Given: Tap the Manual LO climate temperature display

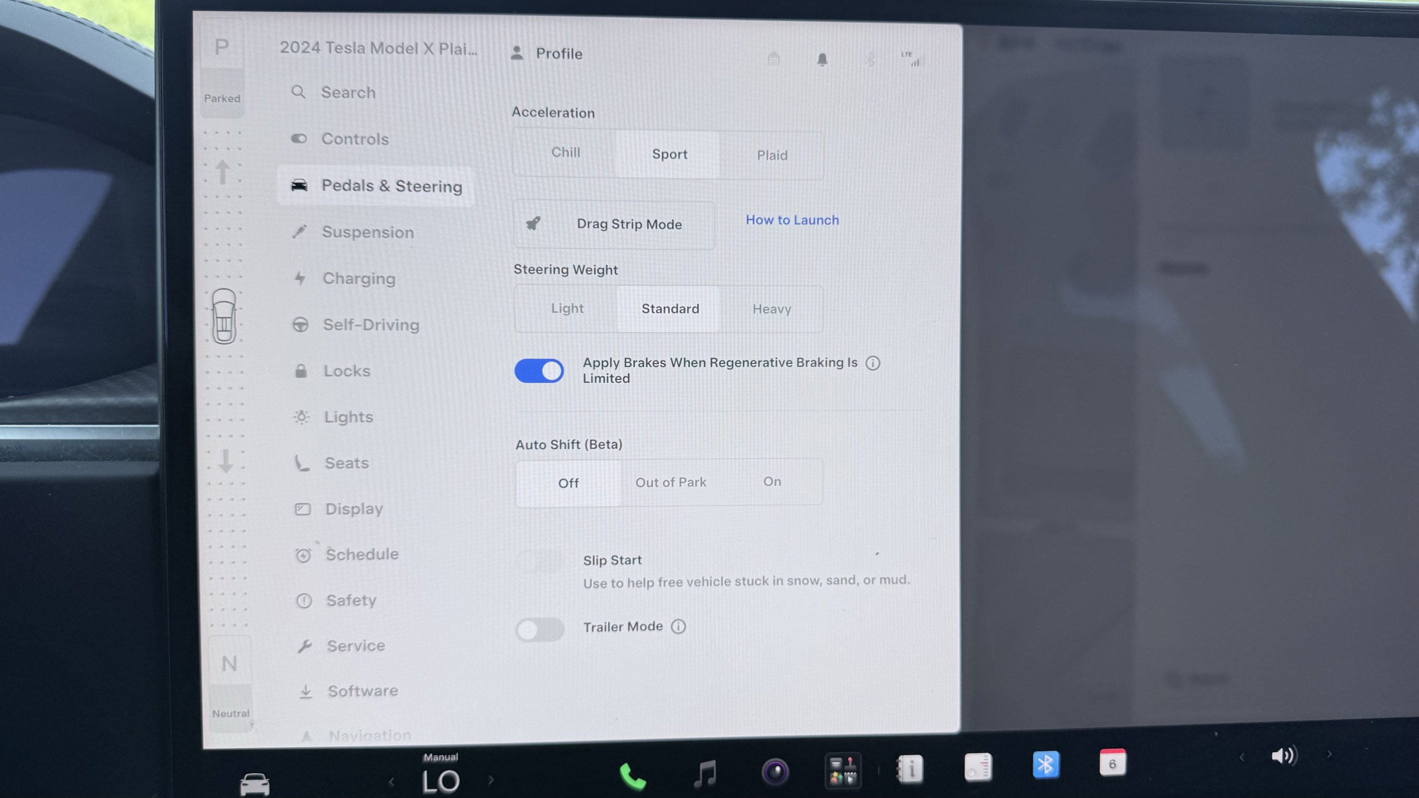Looking at the screenshot, I should pyautogui.click(x=441, y=774).
